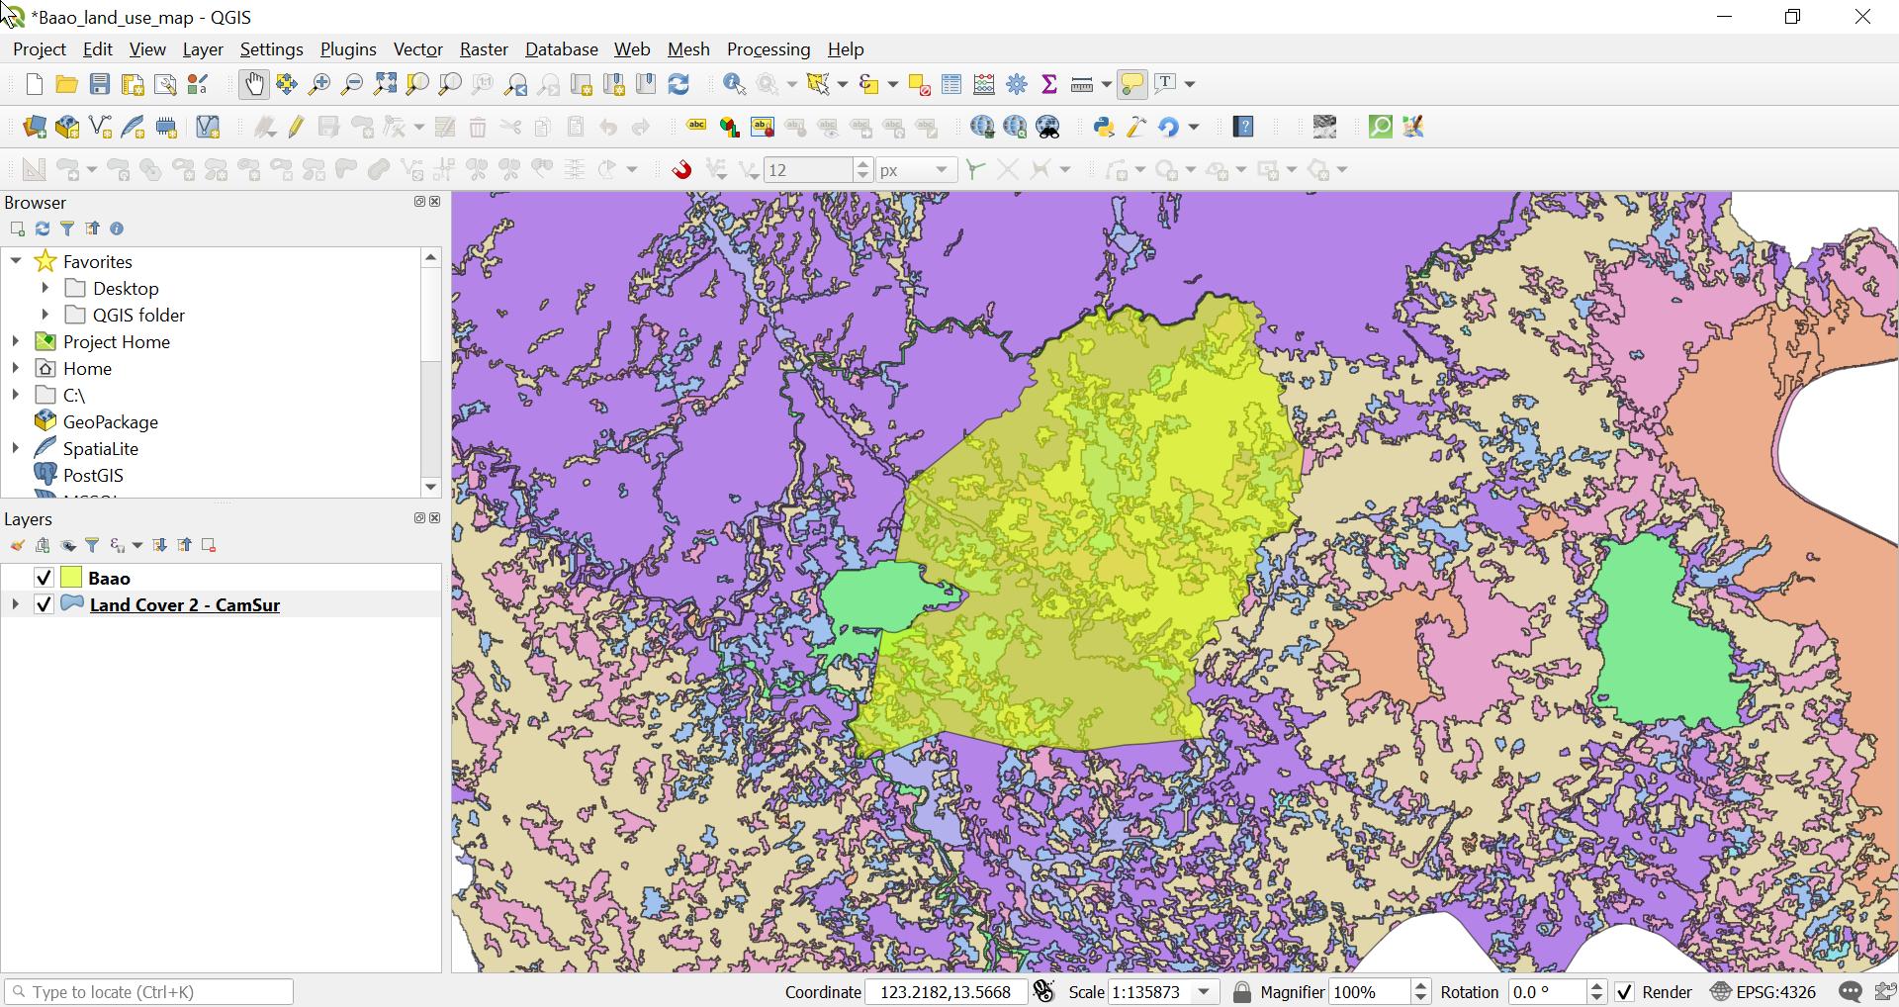Create a new project with the blank page icon

coord(35,84)
